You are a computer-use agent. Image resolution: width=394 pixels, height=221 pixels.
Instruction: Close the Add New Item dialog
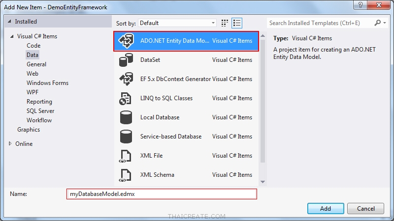click(x=379, y=5)
